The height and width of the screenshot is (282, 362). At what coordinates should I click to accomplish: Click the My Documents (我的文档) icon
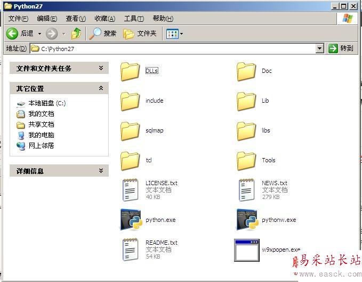tap(21, 114)
